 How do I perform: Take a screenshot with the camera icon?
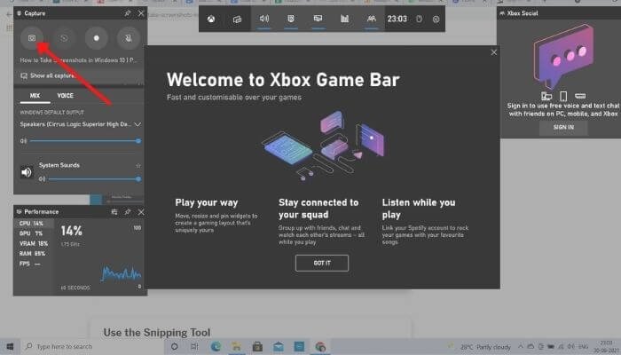point(32,38)
